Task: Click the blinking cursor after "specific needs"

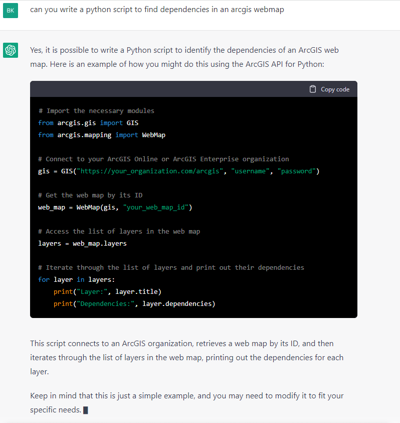Action: coord(85,410)
